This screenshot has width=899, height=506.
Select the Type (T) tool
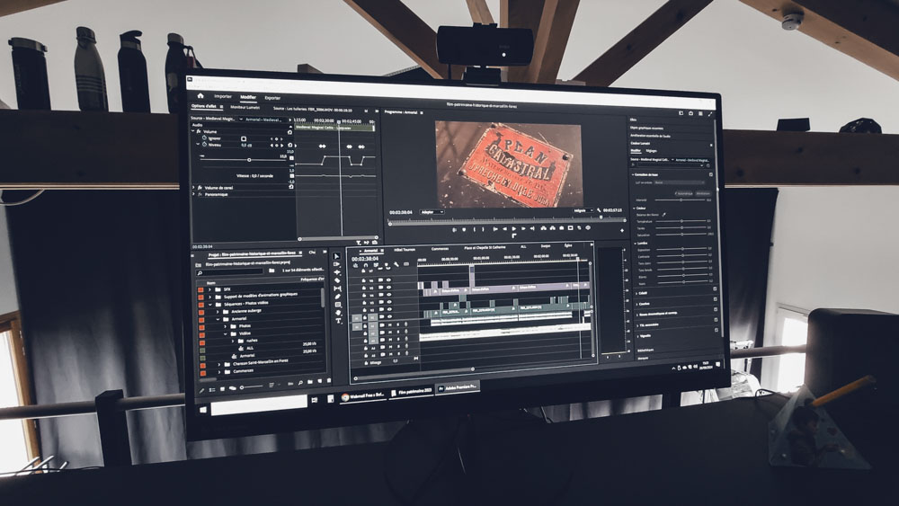pyautogui.click(x=338, y=320)
